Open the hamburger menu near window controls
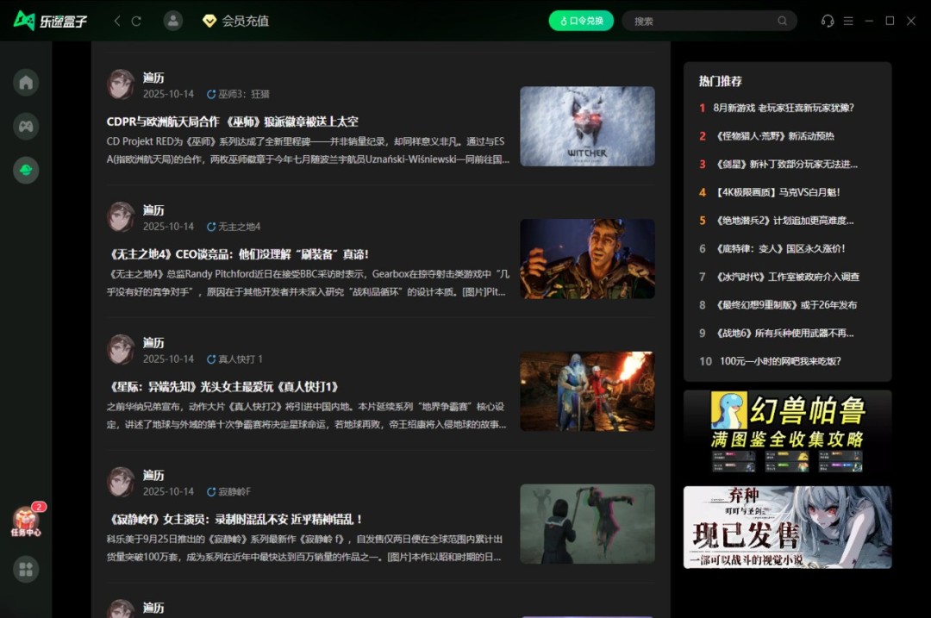Viewport: 931px width, 618px height. (x=849, y=21)
